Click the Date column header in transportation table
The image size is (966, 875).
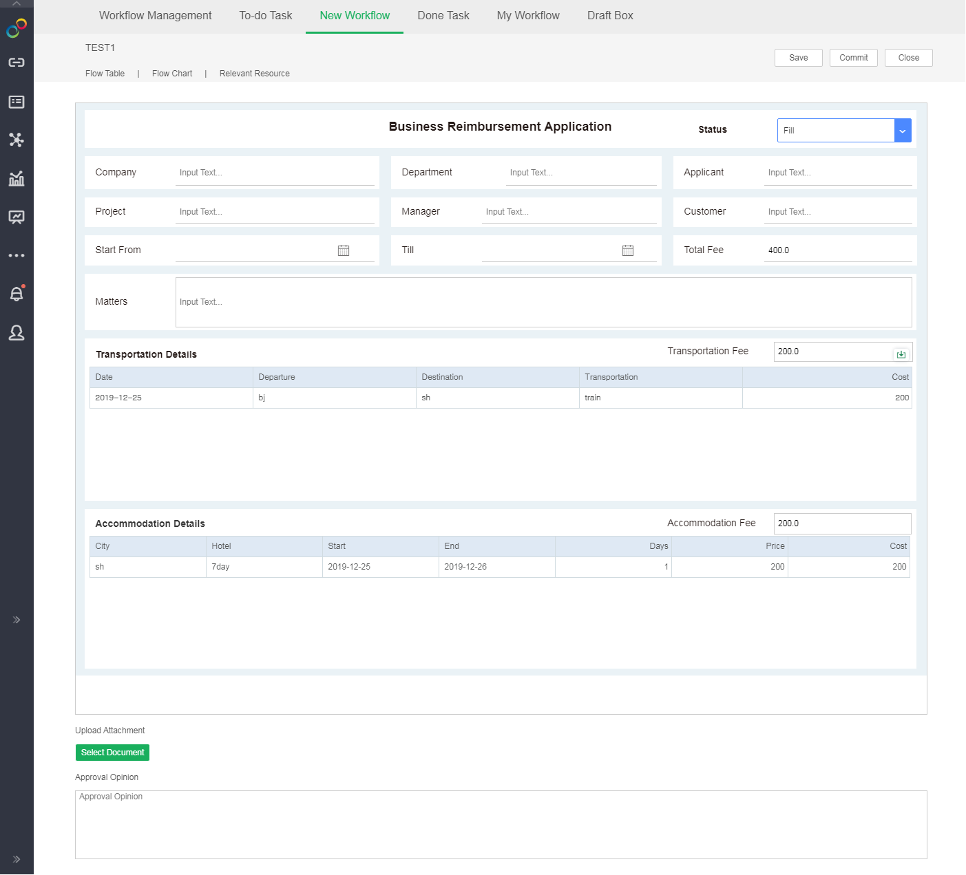tap(171, 378)
